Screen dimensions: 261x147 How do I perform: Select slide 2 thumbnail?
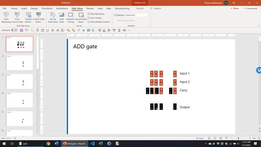[x=20, y=62]
